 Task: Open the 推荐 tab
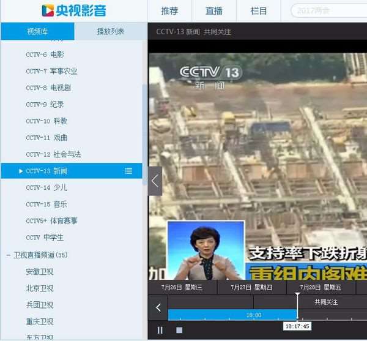(169, 11)
